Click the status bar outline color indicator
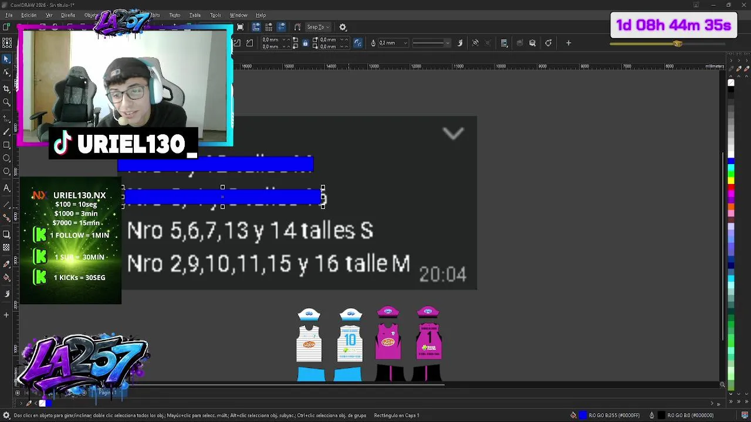 (x=661, y=415)
